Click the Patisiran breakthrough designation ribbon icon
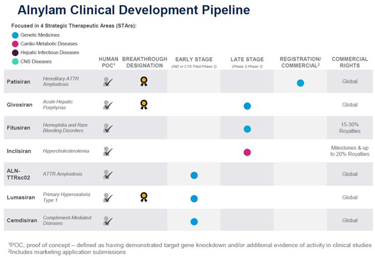This screenshot has height=257, width=375. pos(144,81)
